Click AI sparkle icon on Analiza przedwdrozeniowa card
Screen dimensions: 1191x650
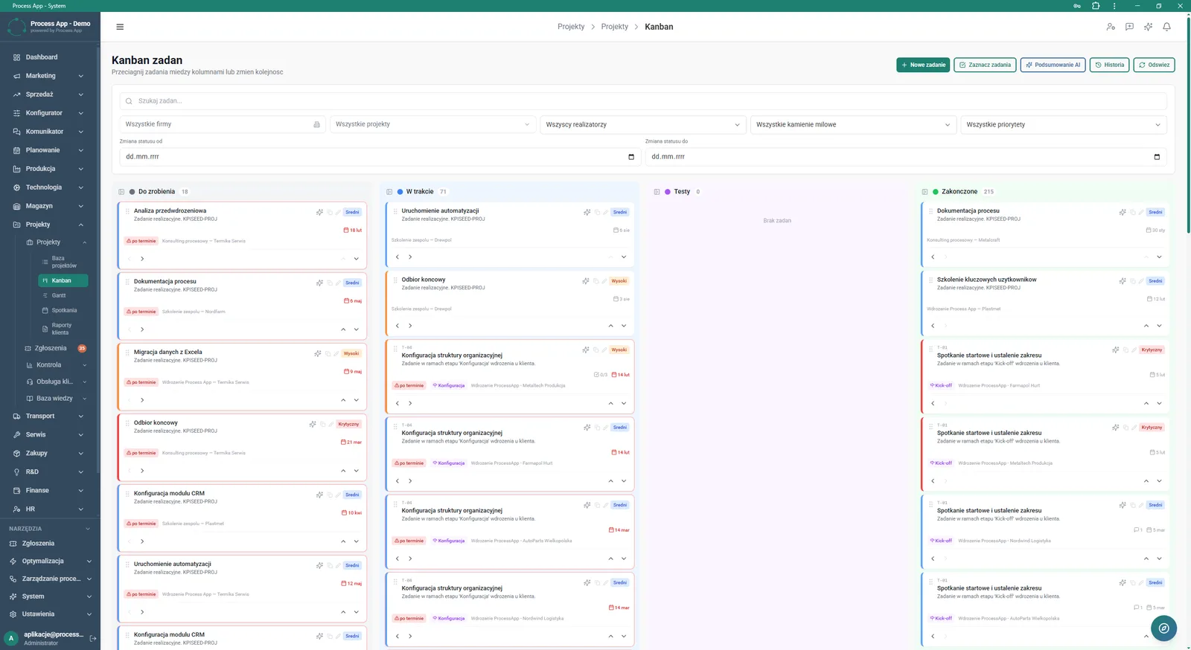click(319, 212)
